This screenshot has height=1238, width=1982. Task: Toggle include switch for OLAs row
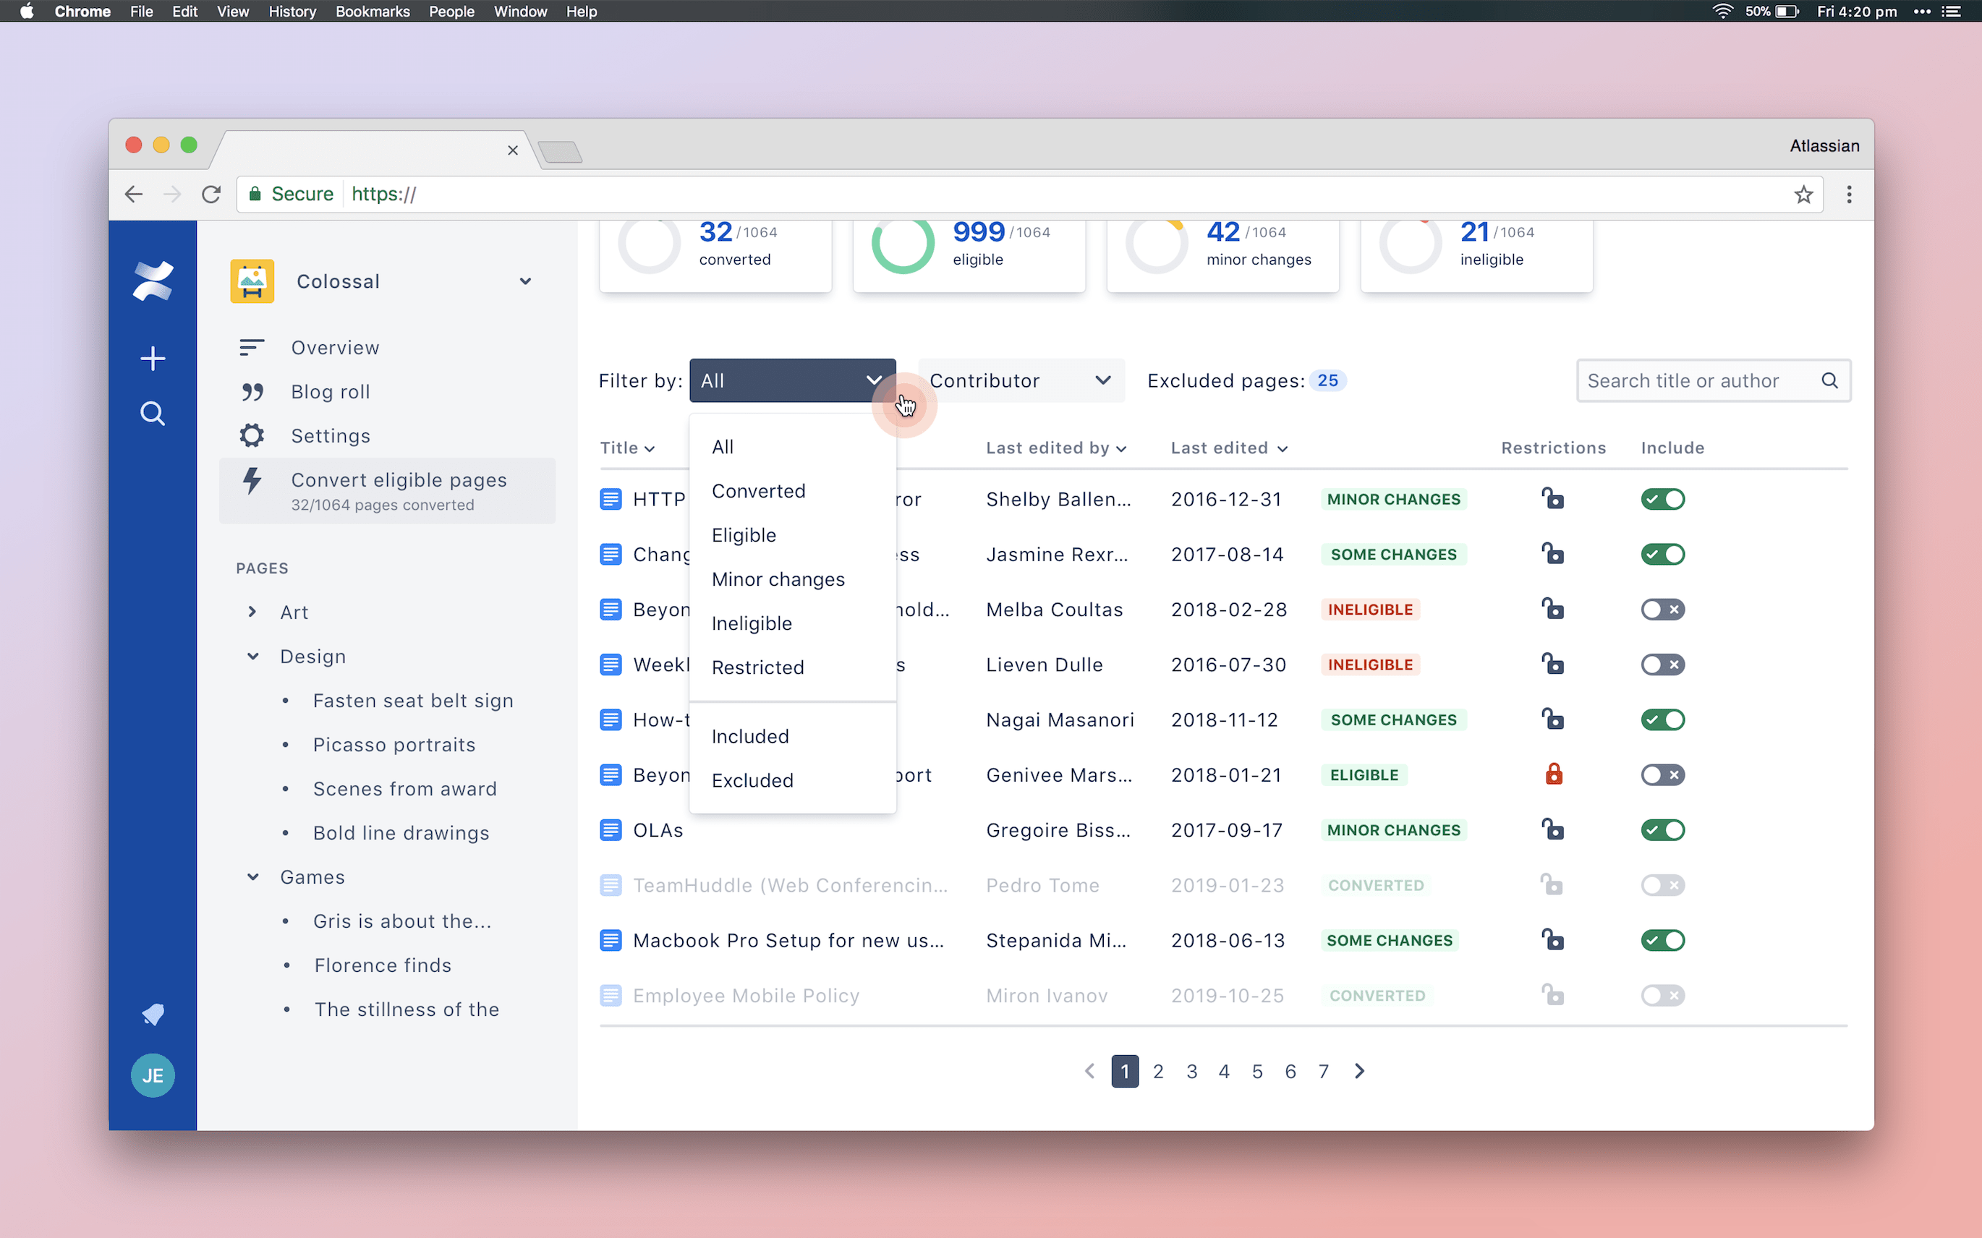[x=1662, y=830]
